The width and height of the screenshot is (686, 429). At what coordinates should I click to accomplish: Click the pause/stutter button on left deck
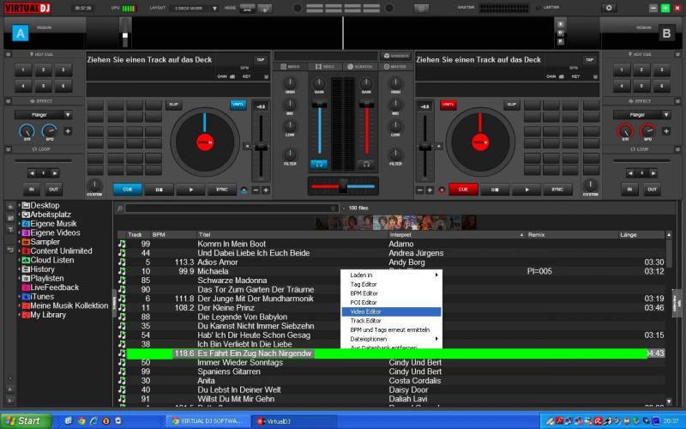[x=159, y=190]
